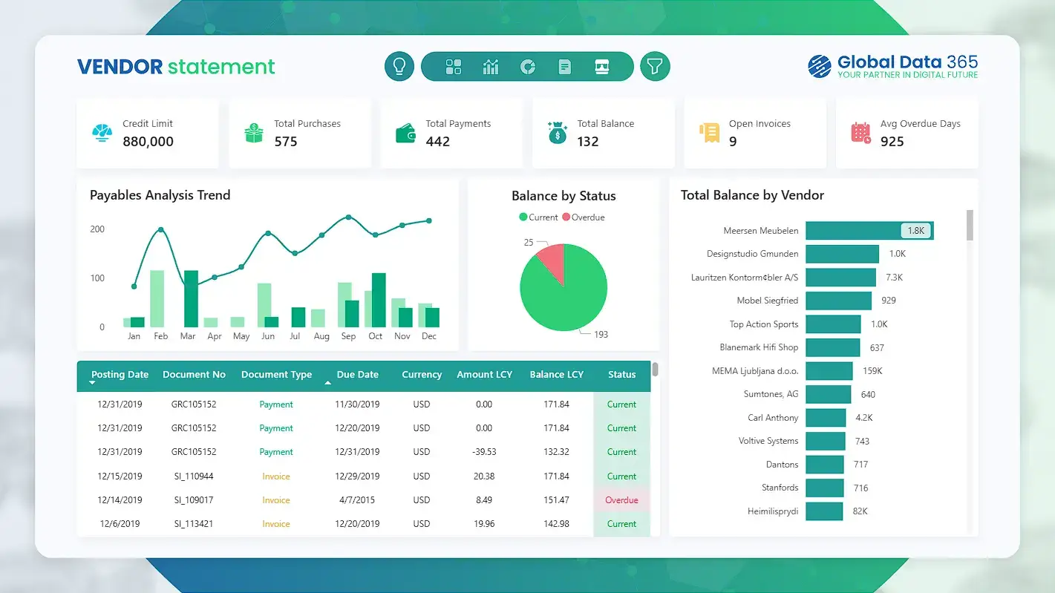Click the Open Invoices card icon
The height and width of the screenshot is (593, 1055).
pyautogui.click(x=708, y=132)
